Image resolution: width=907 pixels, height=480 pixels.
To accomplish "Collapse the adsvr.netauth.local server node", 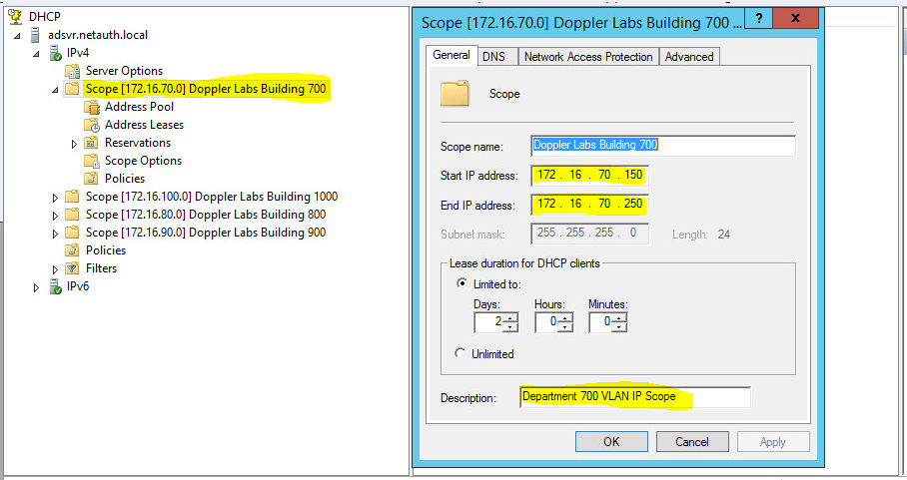I will pyautogui.click(x=17, y=36).
